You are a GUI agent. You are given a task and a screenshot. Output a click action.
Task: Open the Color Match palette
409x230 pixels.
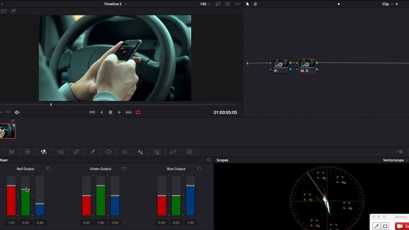coord(12,152)
